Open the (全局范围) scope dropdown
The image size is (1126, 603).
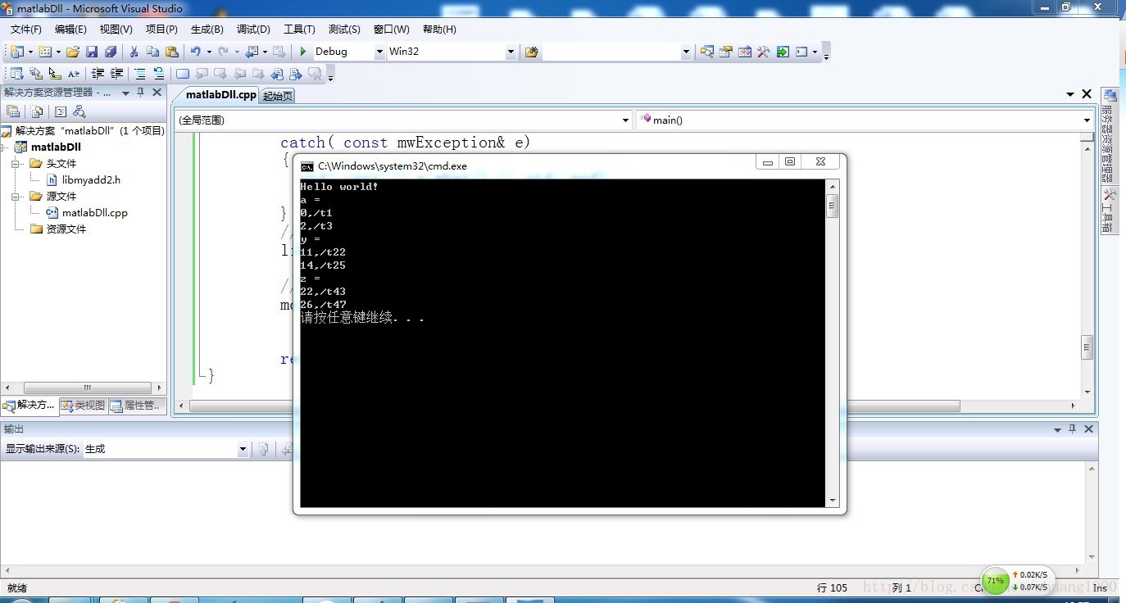pos(625,120)
